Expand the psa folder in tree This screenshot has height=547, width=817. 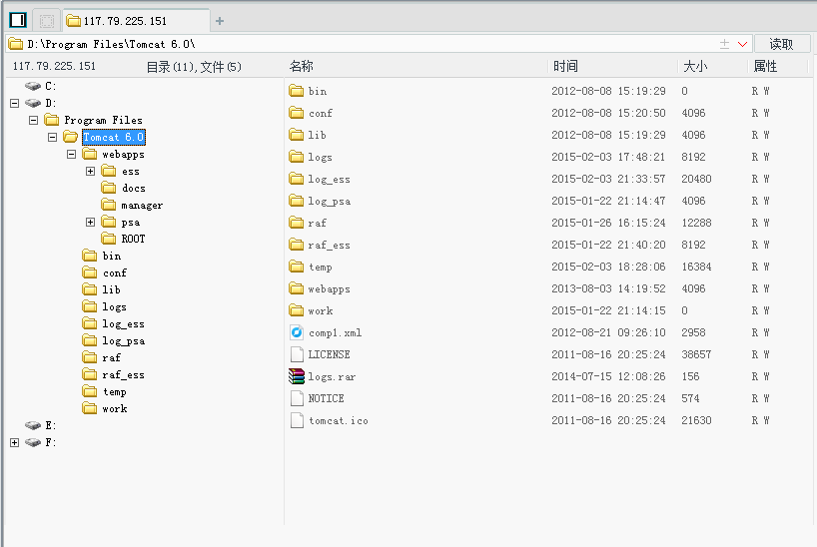click(x=90, y=223)
